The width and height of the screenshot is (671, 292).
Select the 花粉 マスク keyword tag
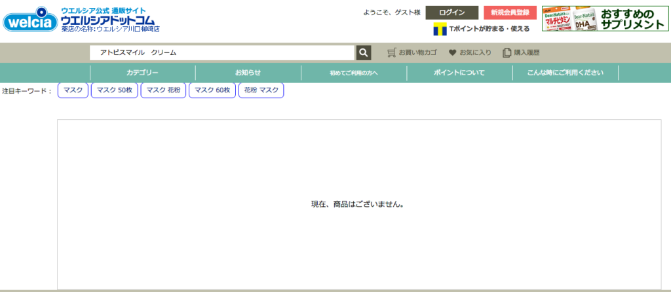pyautogui.click(x=261, y=90)
